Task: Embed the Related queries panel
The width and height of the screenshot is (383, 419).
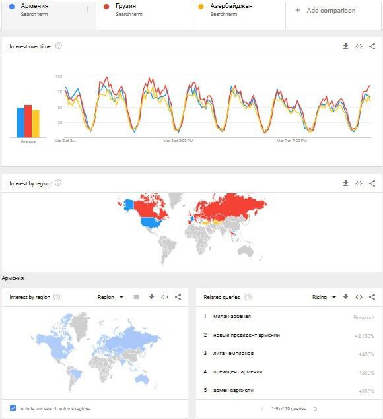Action: click(359, 297)
